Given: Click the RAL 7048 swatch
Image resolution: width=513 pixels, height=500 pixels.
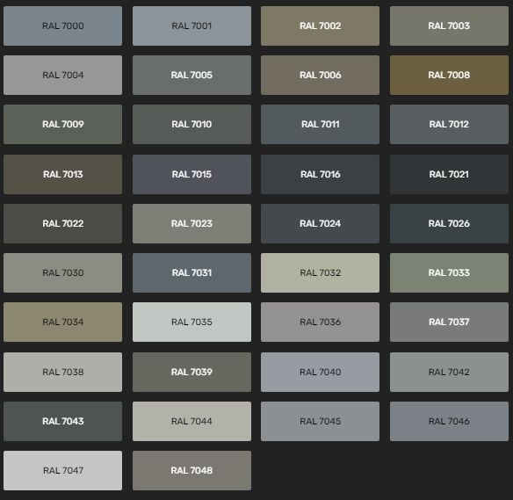Looking at the screenshot, I should coord(191,470).
